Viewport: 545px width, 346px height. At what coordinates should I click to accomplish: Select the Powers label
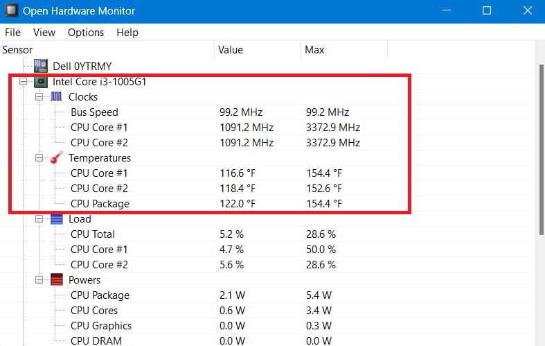84,280
